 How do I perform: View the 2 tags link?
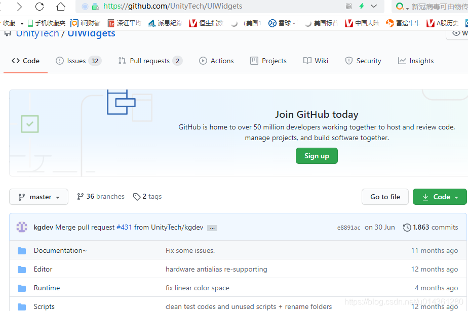tap(147, 197)
